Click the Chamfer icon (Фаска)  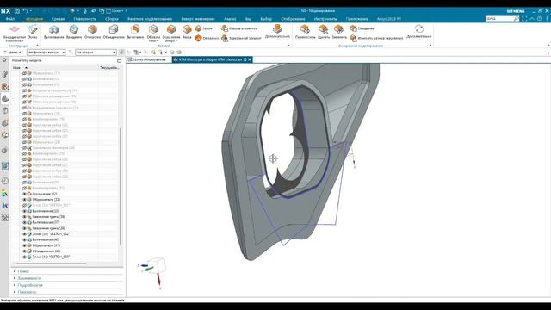point(187,29)
